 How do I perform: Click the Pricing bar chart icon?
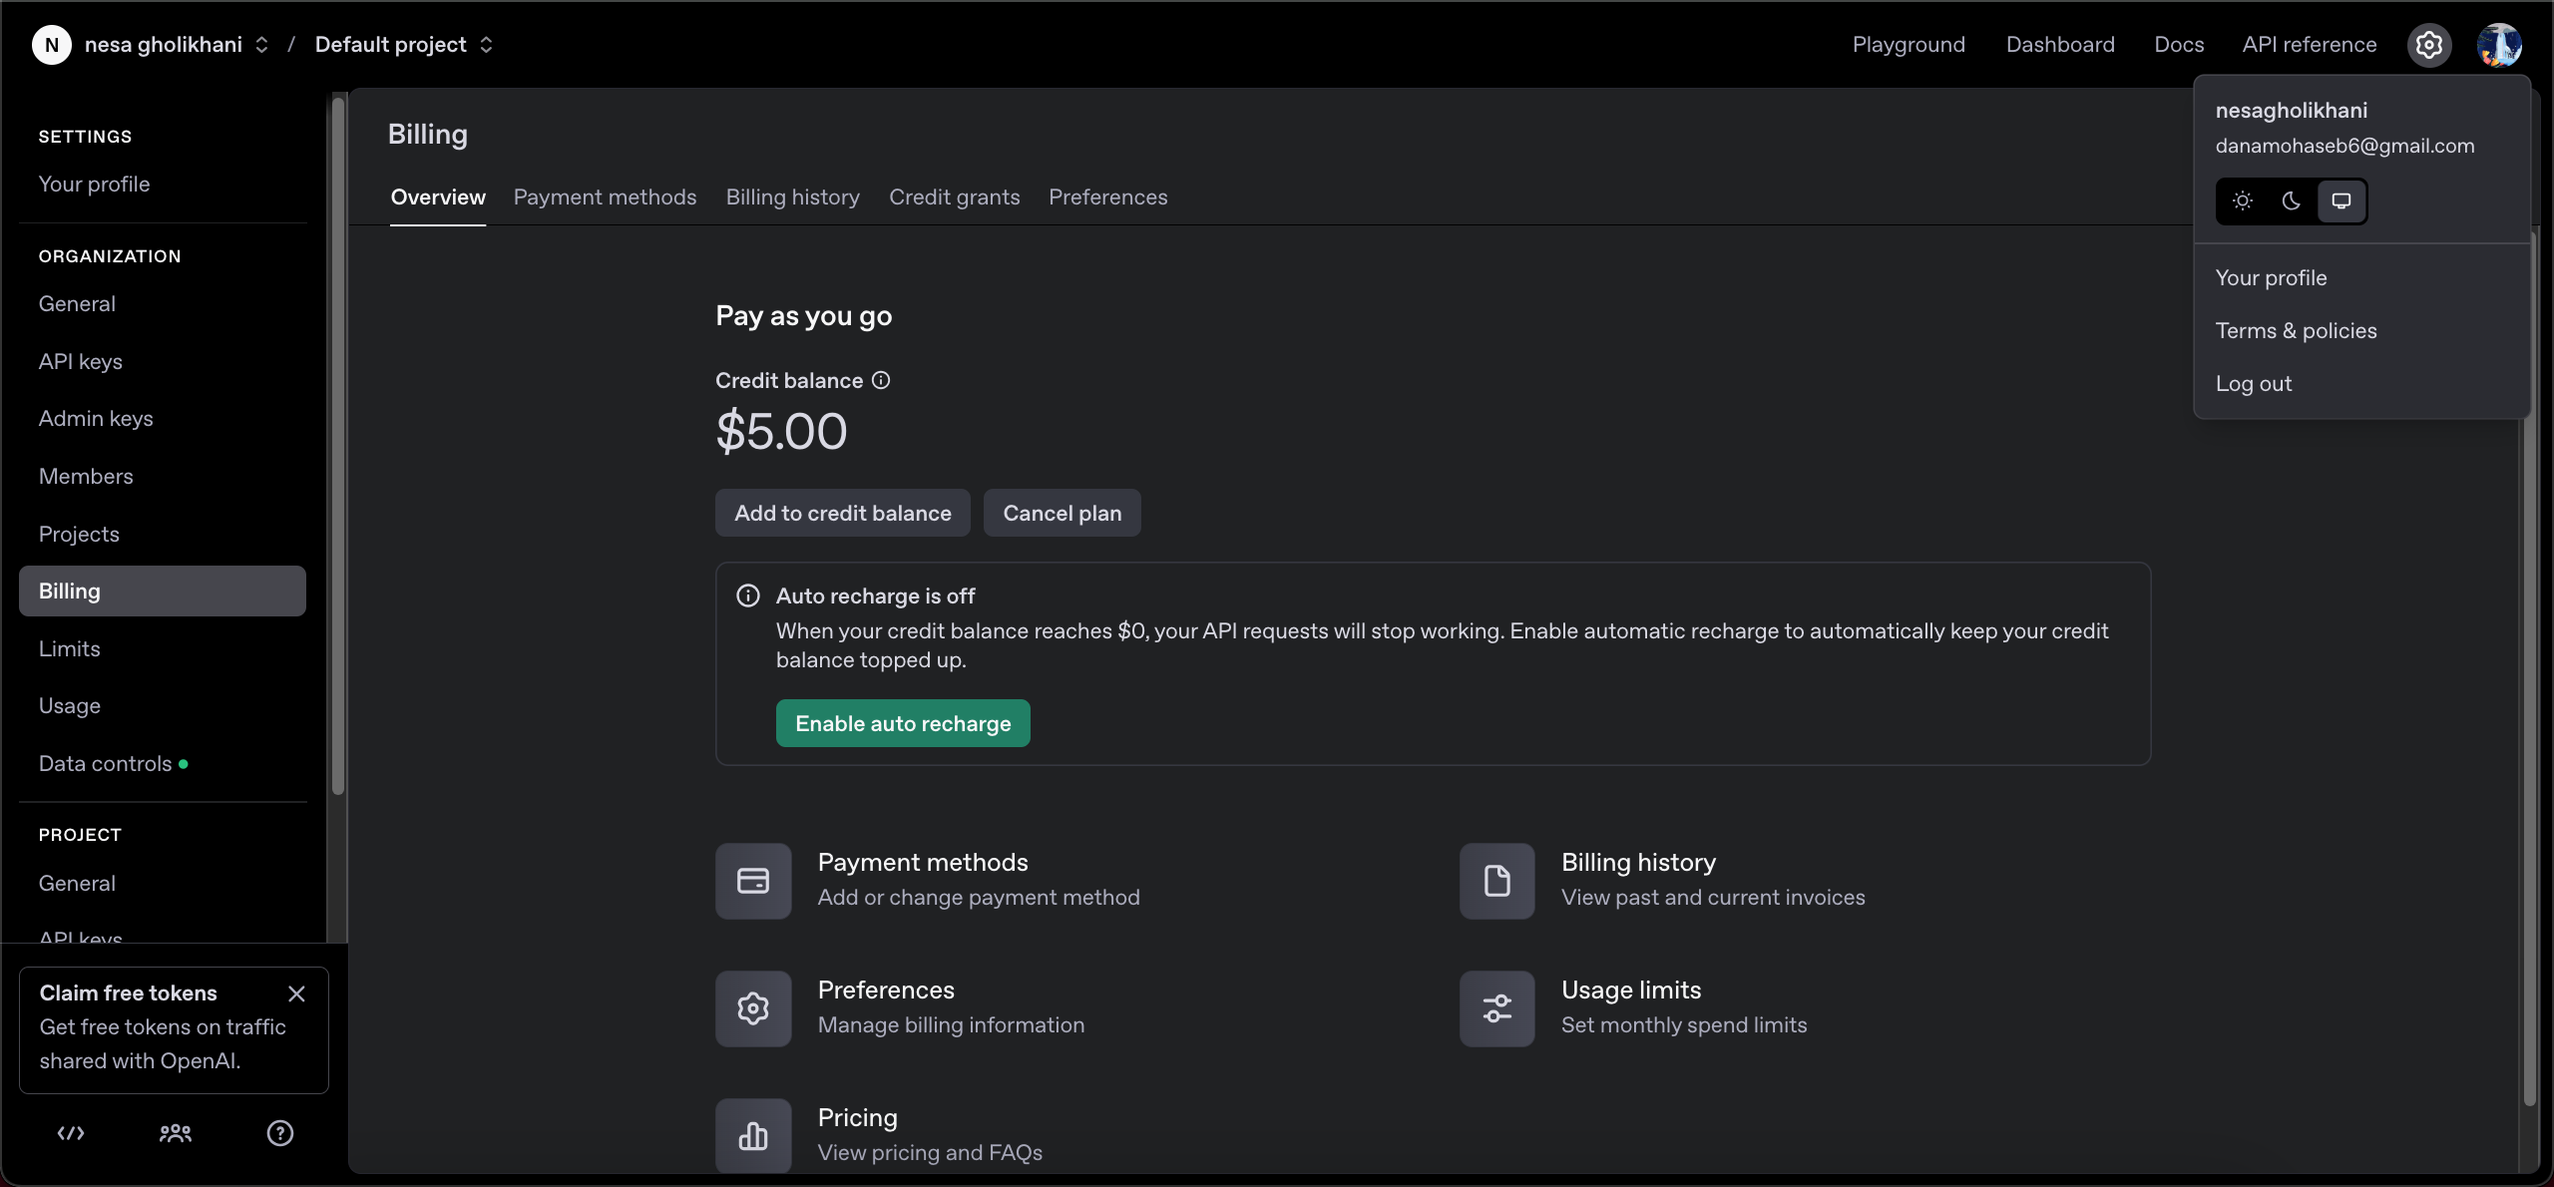pyautogui.click(x=753, y=1135)
